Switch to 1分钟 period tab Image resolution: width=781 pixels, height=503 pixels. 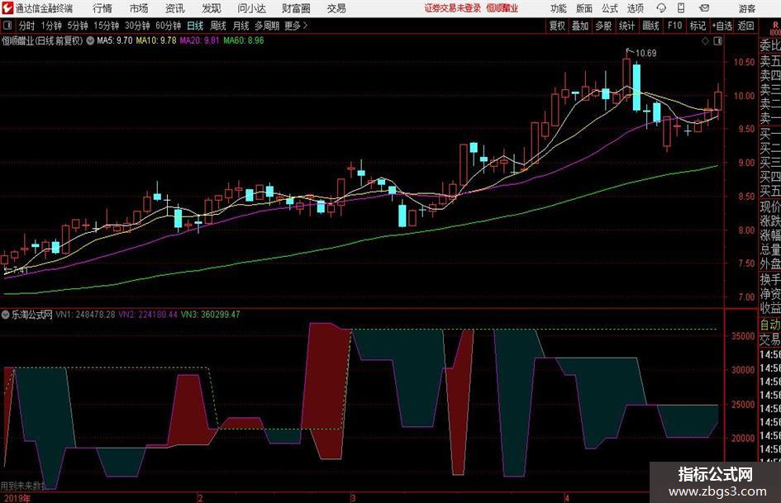click(50, 26)
